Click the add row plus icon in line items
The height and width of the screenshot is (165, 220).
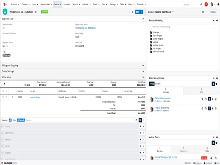pyautogui.click(x=5, y=83)
